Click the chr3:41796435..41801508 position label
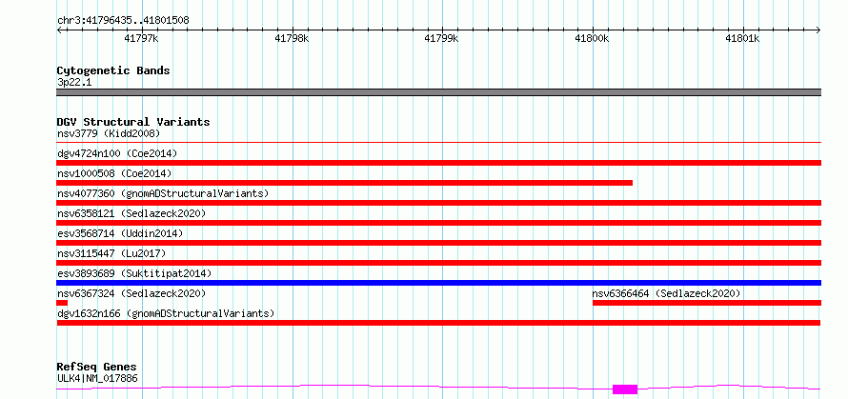This screenshot has height=399, width=848. pos(123,21)
